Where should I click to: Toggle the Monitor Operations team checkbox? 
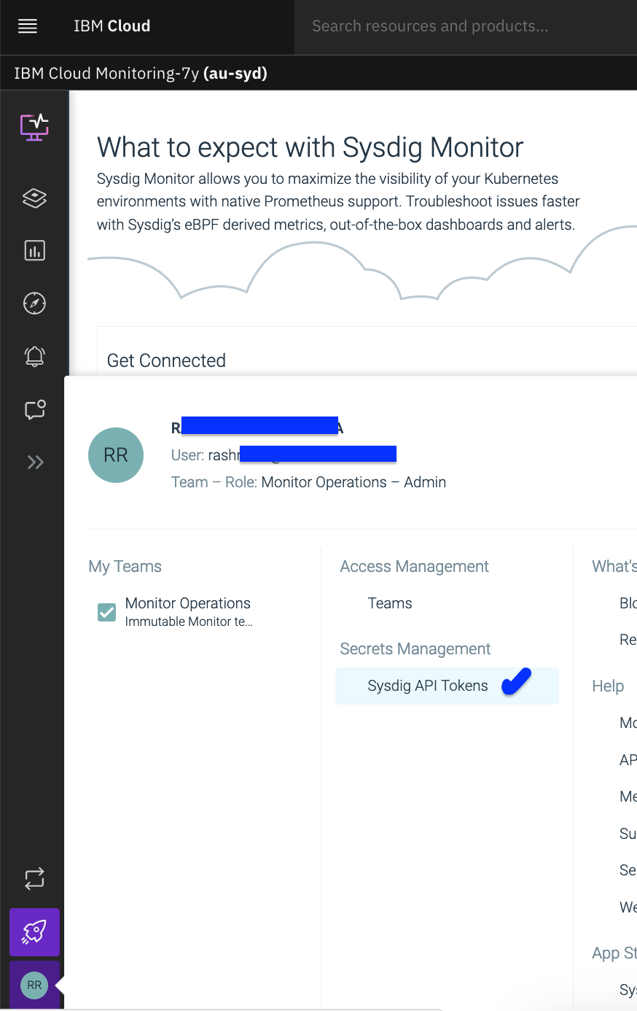coord(106,612)
